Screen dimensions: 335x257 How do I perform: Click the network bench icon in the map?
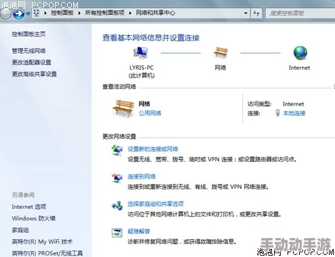coord(220,53)
